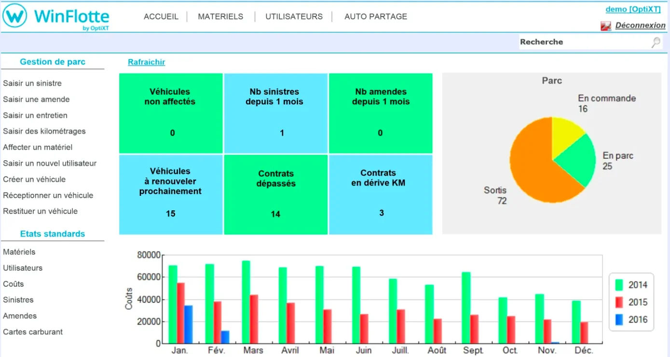Image resolution: width=670 pixels, height=357 pixels.
Task: Click the Nb amendes depuis 1 mois tile
Action: pos(381,113)
